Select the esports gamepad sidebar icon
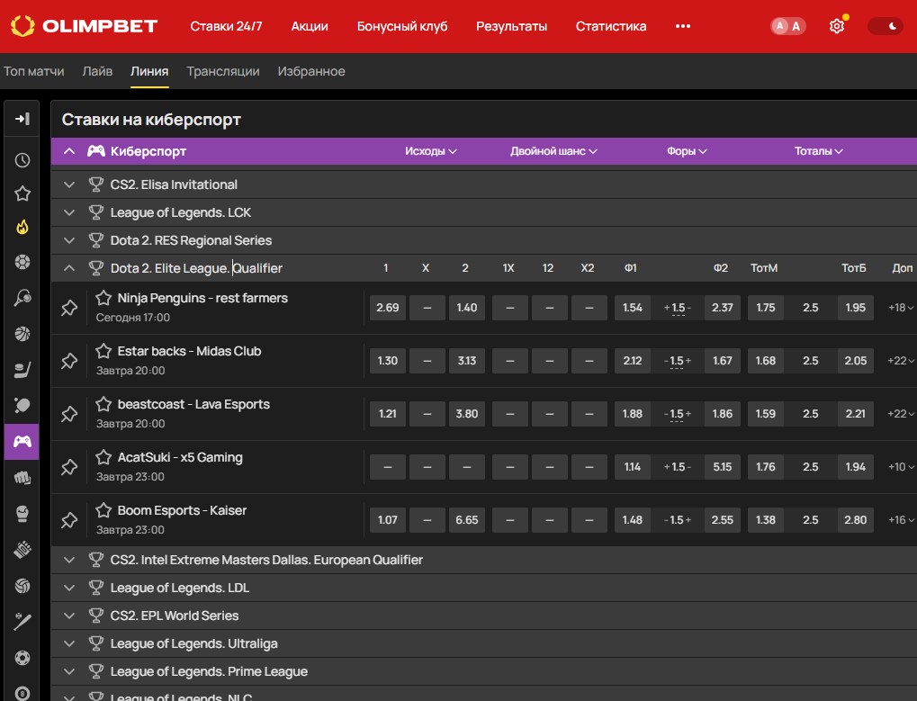 click(x=22, y=442)
